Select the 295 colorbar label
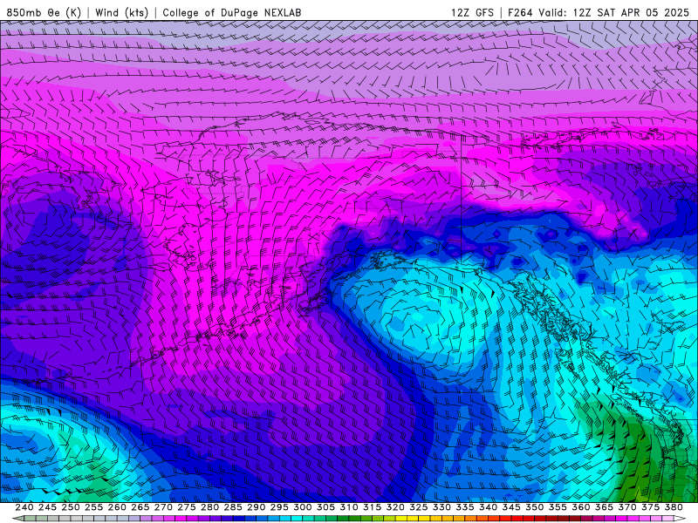 click(x=279, y=507)
